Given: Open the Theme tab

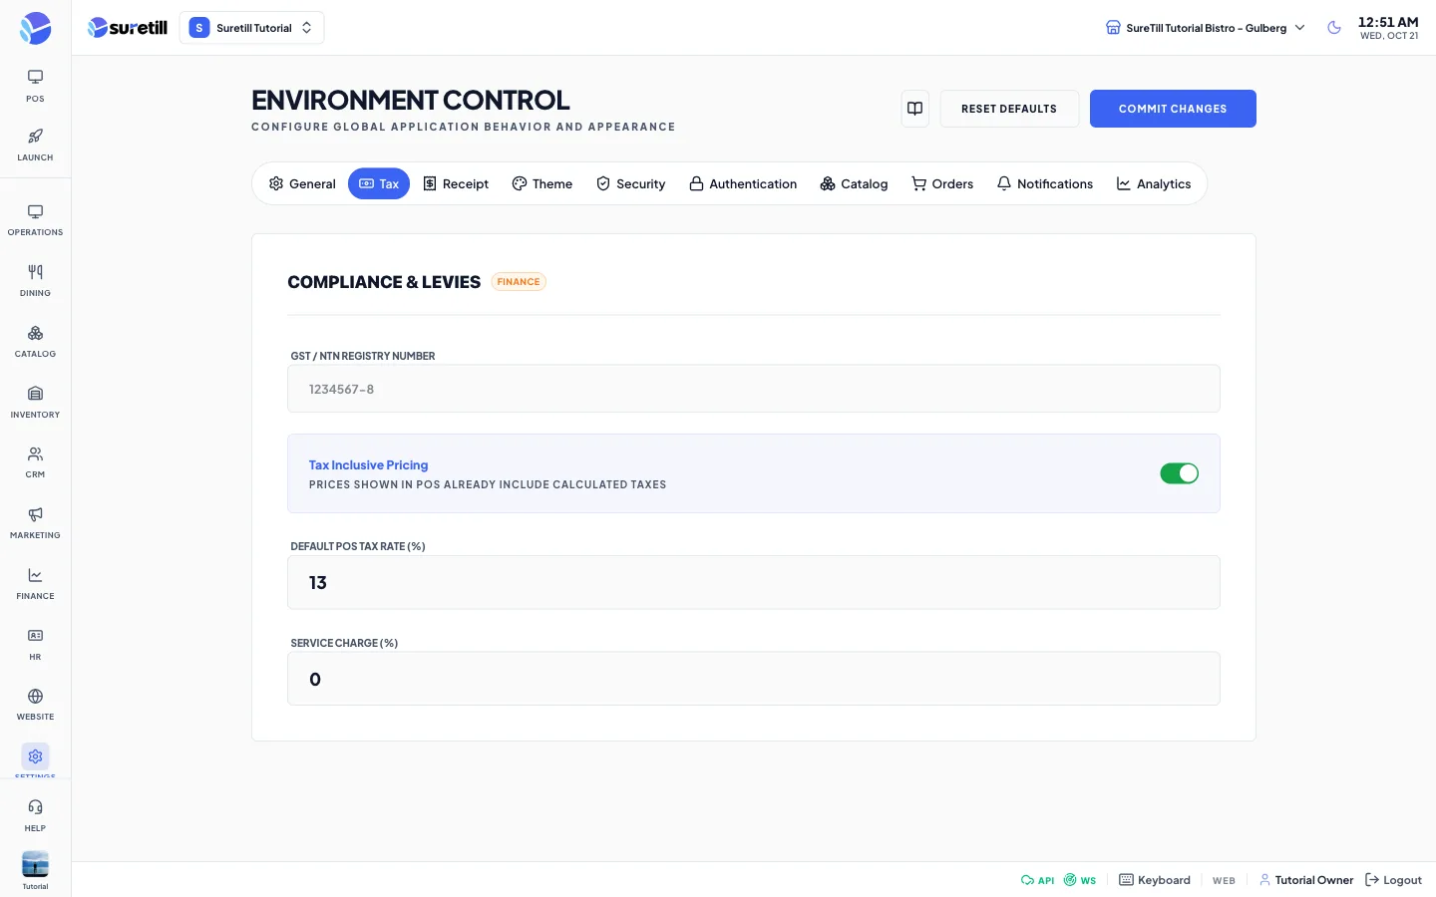Looking at the screenshot, I should click(542, 183).
